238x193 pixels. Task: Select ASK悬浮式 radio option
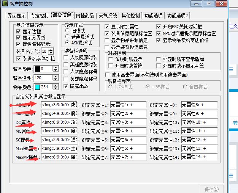67,42
